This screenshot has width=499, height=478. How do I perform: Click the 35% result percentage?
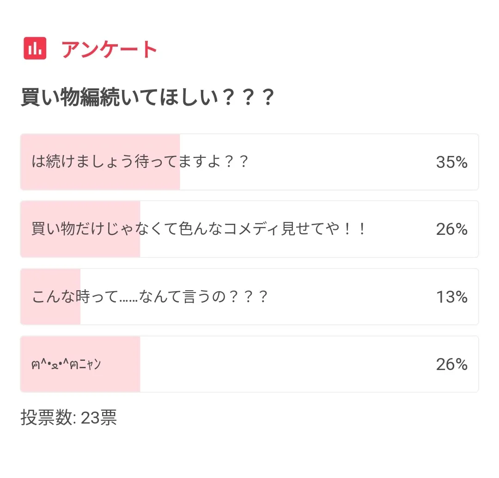point(451,162)
